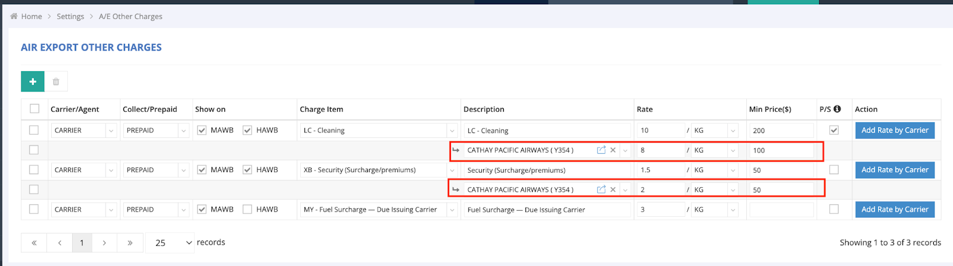Click Add Rate by Carrier for Security row

(x=895, y=170)
